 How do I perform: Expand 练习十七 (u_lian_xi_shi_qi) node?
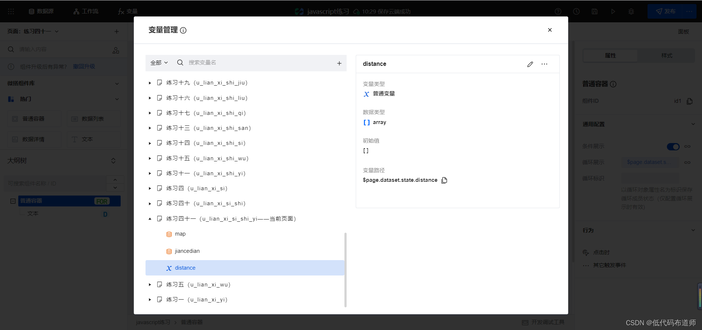pyautogui.click(x=150, y=113)
